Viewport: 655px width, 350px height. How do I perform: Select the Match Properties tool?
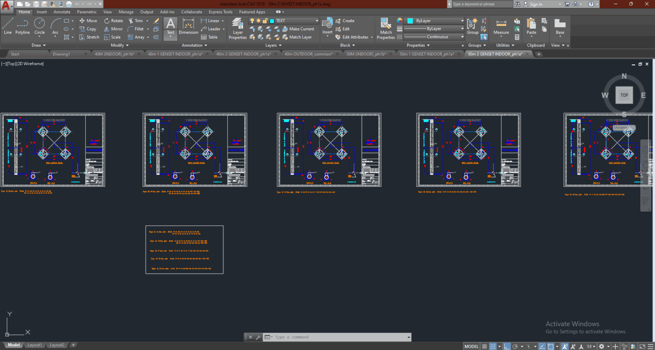(x=385, y=28)
